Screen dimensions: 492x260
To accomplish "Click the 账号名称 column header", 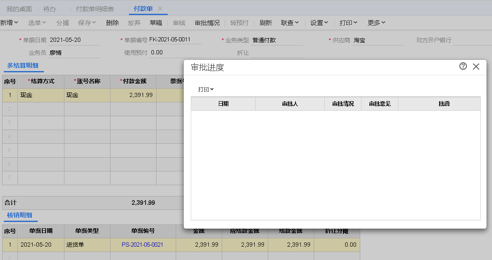I will [x=87, y=82].
